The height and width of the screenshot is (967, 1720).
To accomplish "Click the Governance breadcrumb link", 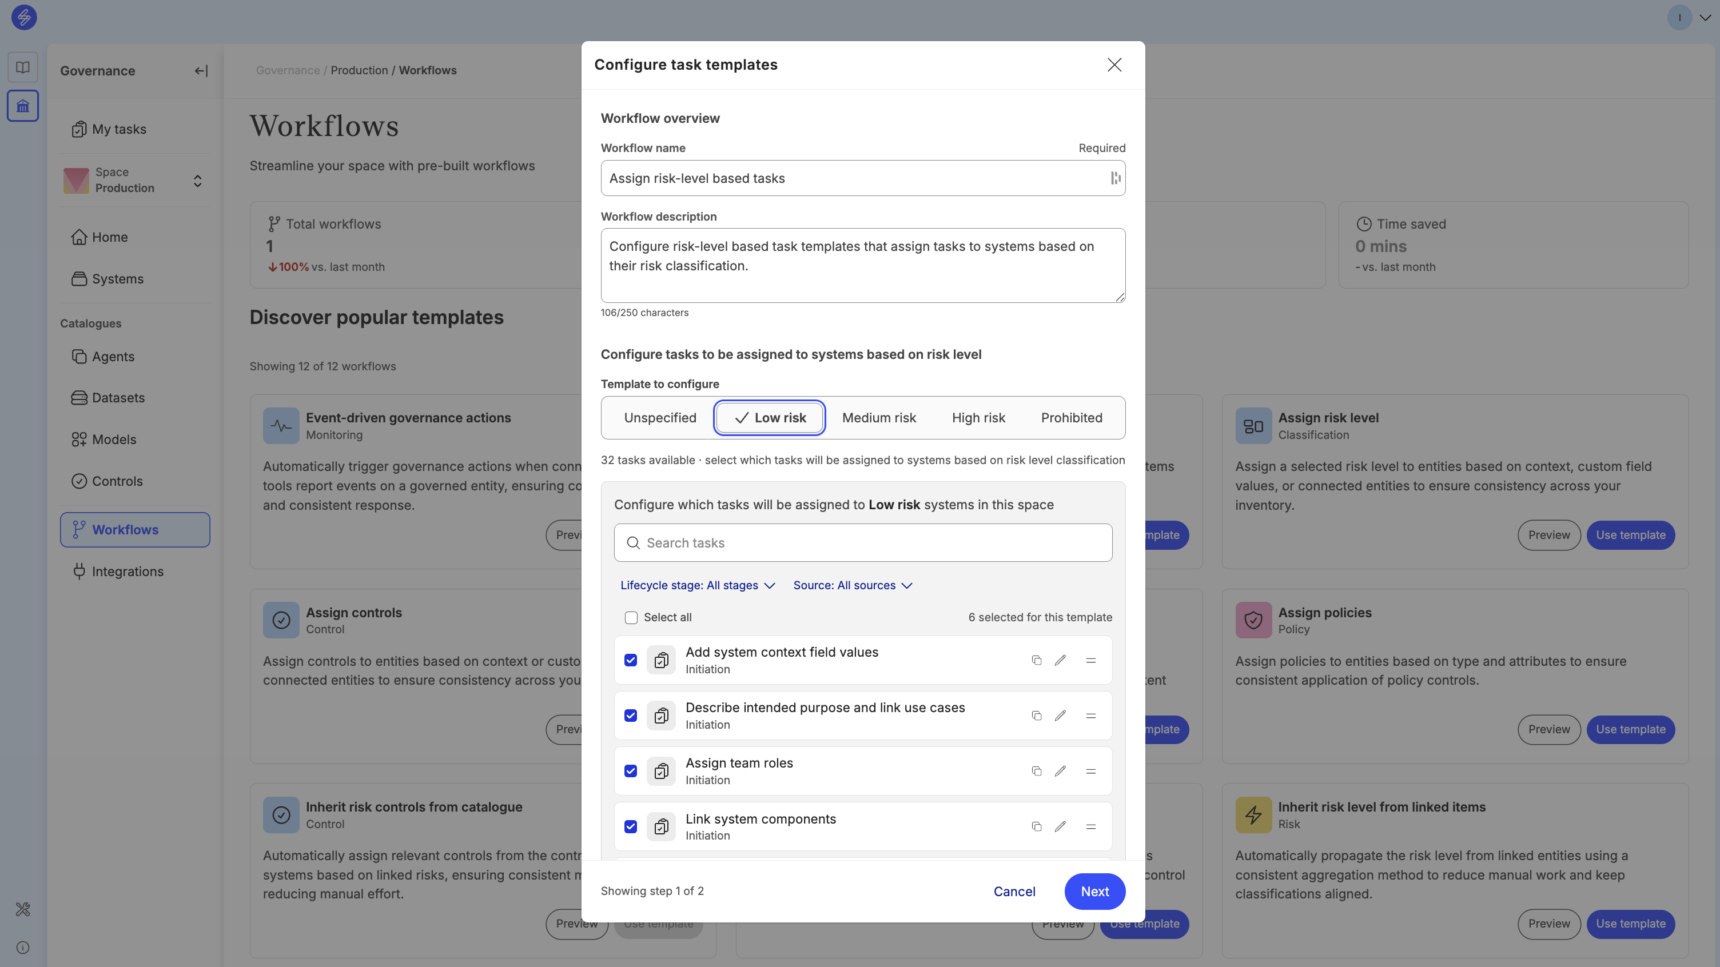I will [288, 71].
